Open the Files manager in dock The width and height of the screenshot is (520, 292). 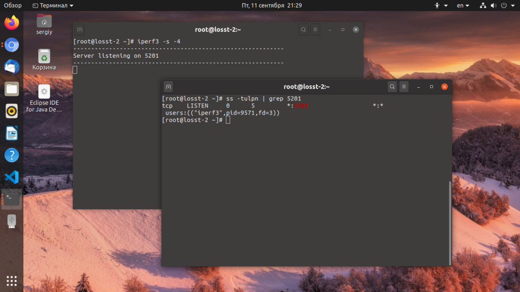click(12, 89)
